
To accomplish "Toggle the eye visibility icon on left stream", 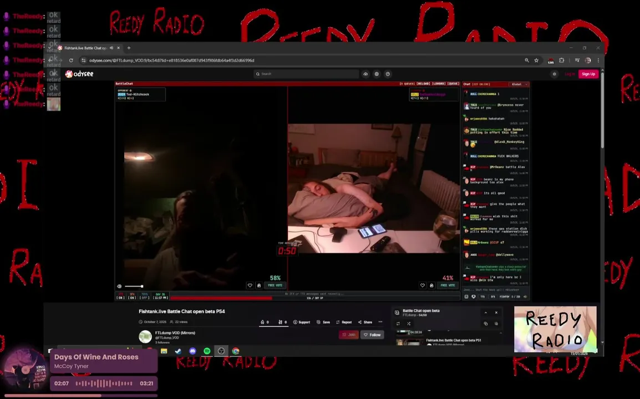I will (119, 287).
